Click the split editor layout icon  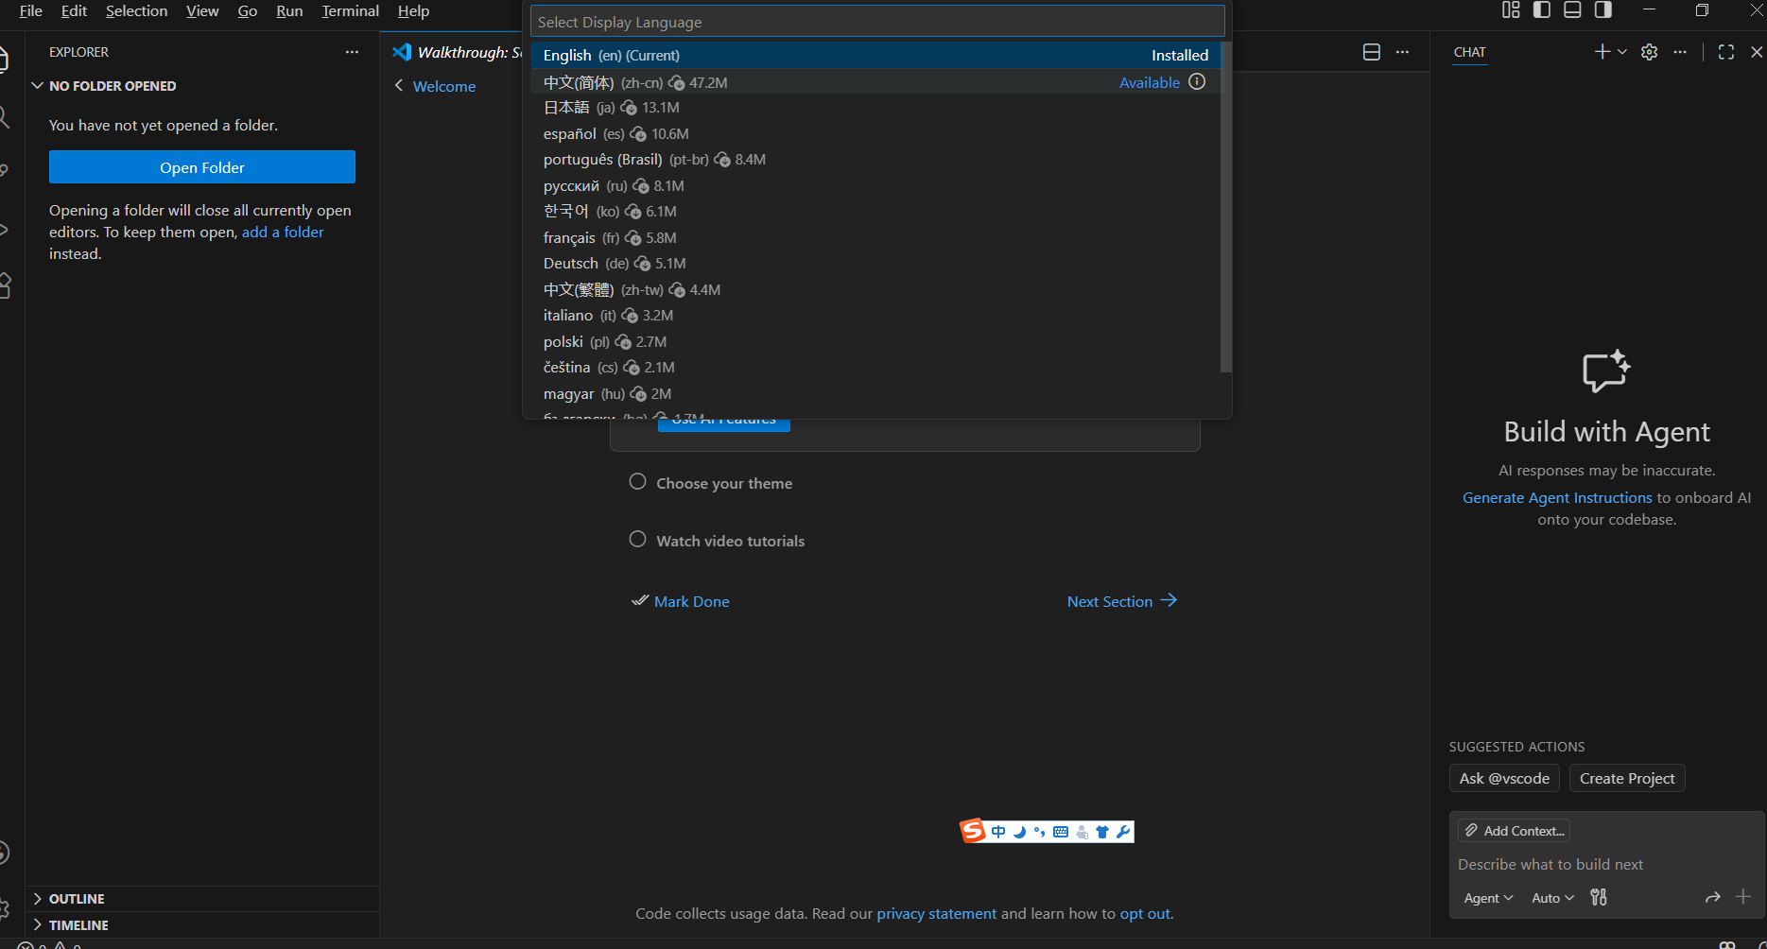1371,52
